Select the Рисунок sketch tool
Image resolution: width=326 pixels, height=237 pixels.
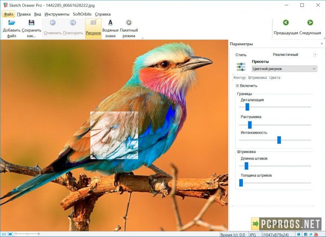click(93, 29)
